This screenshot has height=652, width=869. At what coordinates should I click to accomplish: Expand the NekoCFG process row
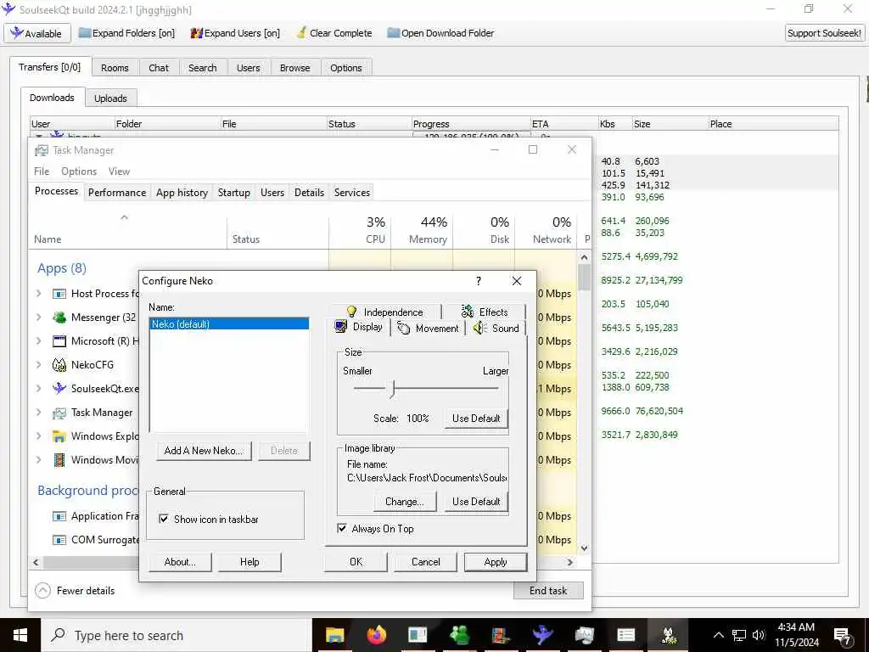(39, 365)
